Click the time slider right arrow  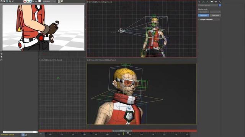click(x=131, y=131)
